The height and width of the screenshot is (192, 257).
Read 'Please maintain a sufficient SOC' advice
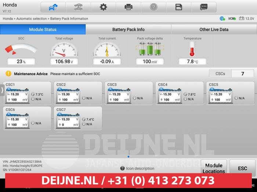pos(75,74)
